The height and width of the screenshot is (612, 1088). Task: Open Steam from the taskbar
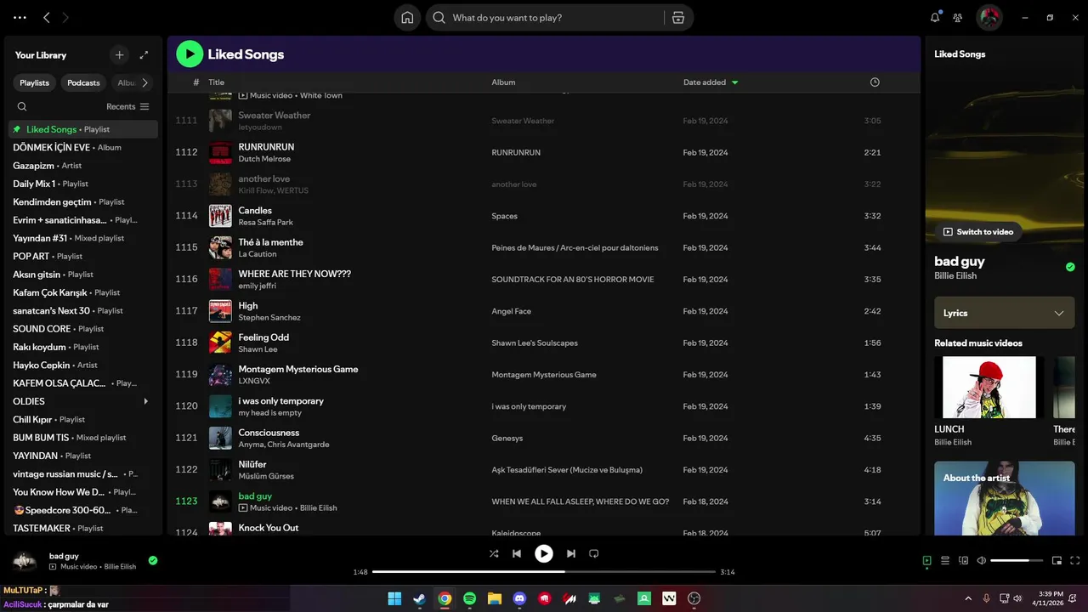(420, 598)
